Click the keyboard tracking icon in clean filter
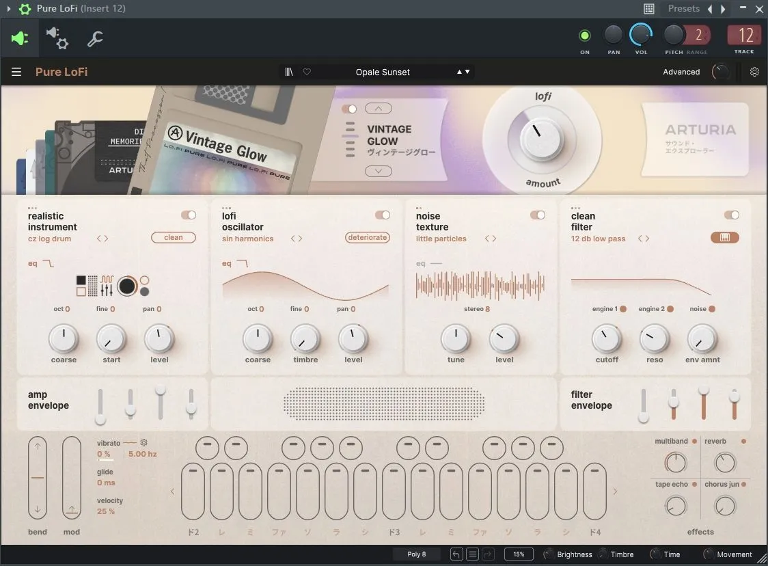Screen dimensions: 768x566 pos(725,238)
